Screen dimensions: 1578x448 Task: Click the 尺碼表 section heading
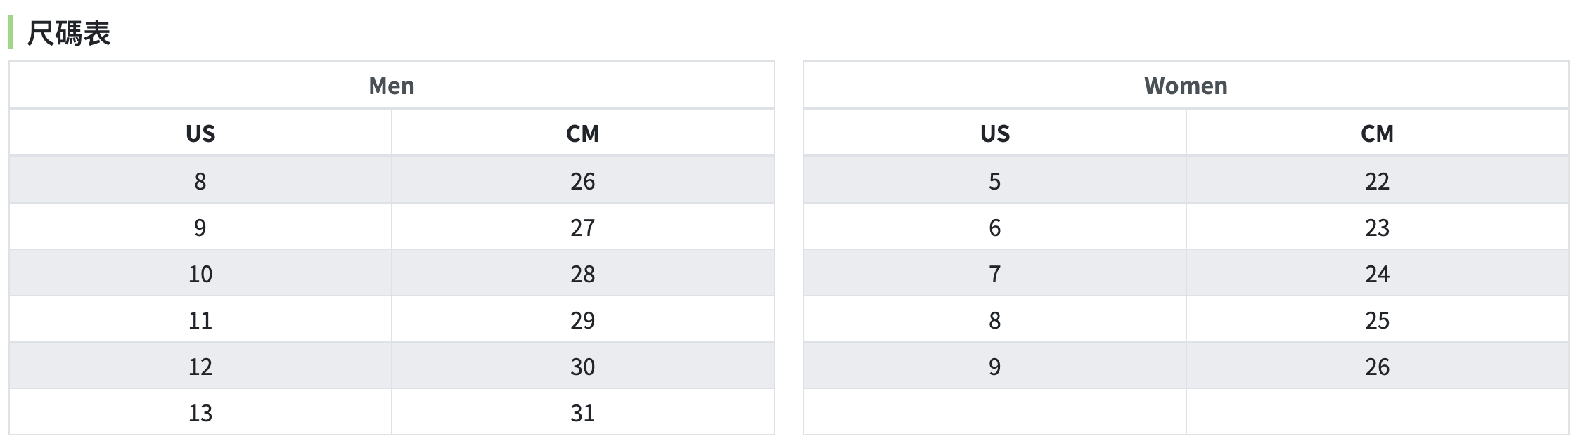68,33
